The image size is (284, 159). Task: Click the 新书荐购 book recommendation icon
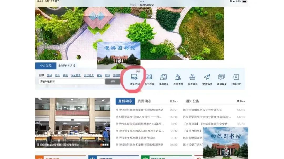tap(149, 79)
